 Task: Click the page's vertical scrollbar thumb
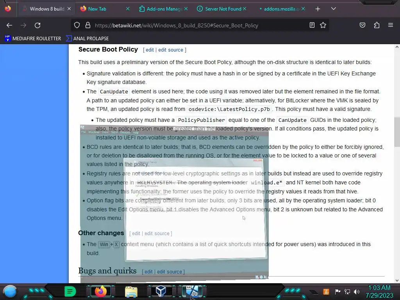(x=397, y=132)
